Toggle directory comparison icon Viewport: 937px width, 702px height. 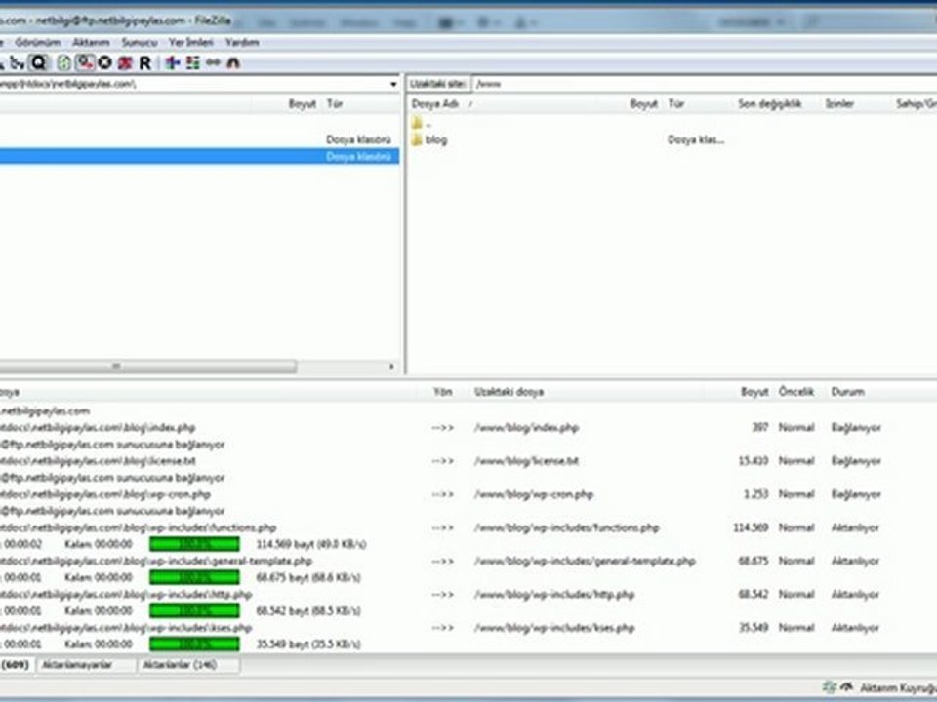192,62
